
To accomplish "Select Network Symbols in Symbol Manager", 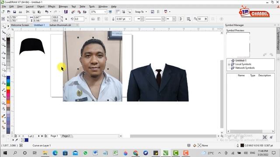I will (x=245, y=68).
